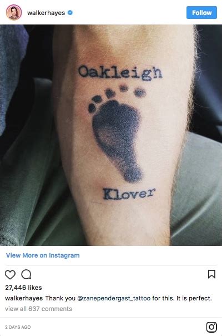
Task: Like the post with the heart icon
Action: [10, 274]
